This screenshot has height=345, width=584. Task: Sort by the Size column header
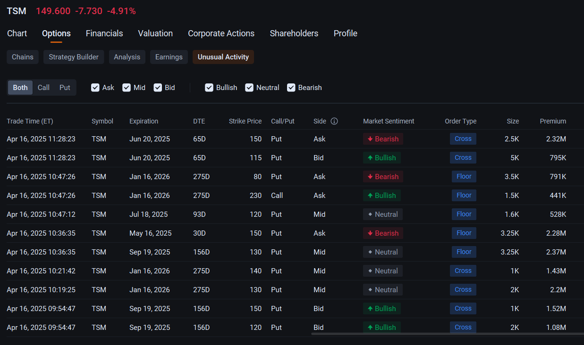[x=513, y=121]
